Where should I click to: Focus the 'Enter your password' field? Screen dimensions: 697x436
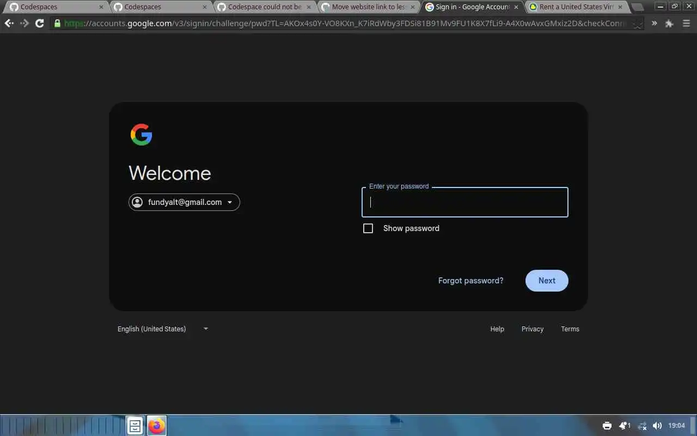tap(465, 202)
